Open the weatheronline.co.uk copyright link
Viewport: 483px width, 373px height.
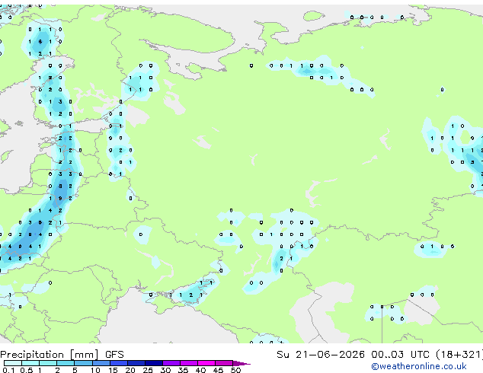419,366
